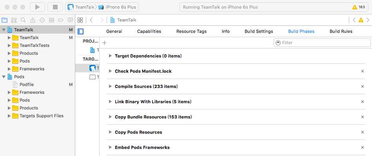Screen dimensions: 372x156
Task: Select the Podfile in navigator
Action: 27,84
